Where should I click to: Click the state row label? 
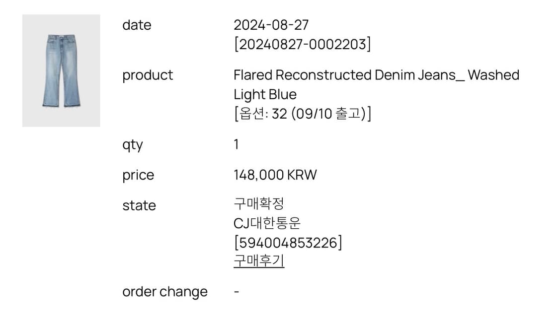tap(139, 205)
